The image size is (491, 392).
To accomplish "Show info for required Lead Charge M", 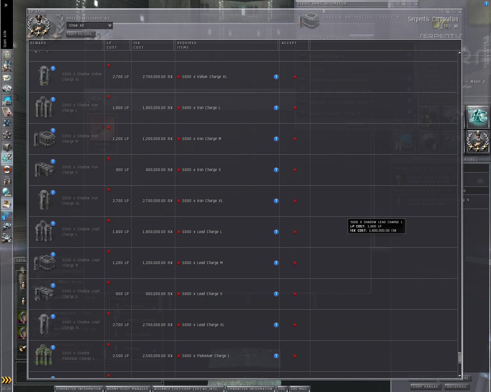I will [276, 263].
